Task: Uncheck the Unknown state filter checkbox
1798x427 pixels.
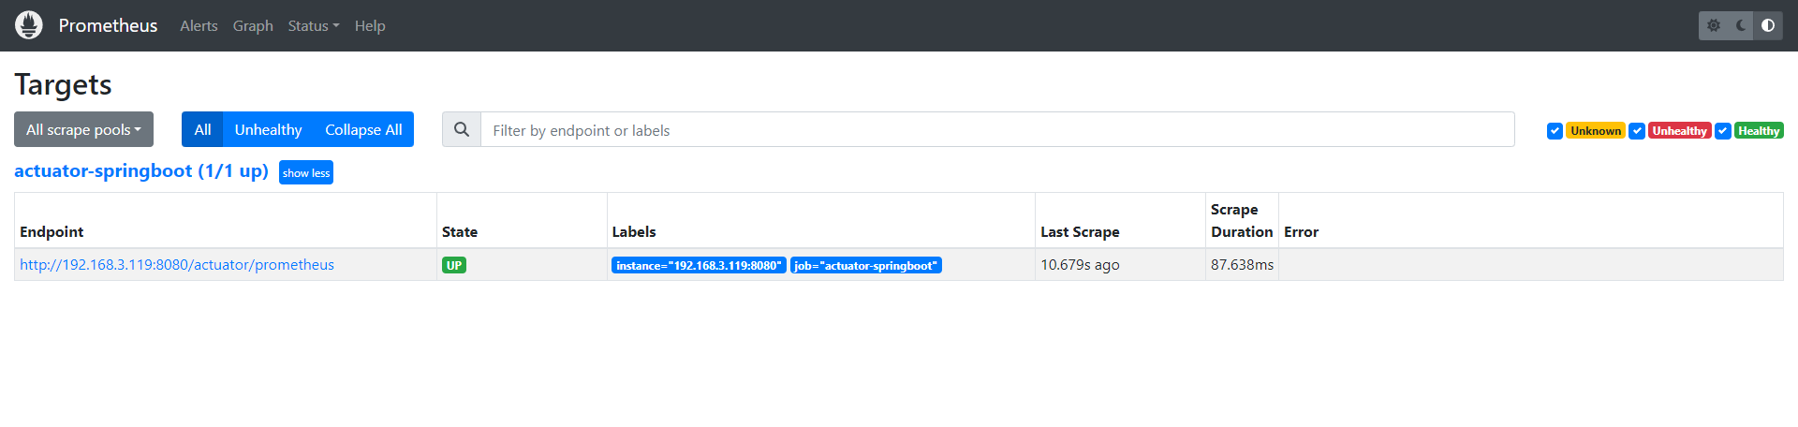Action: tap(1555, 131)
